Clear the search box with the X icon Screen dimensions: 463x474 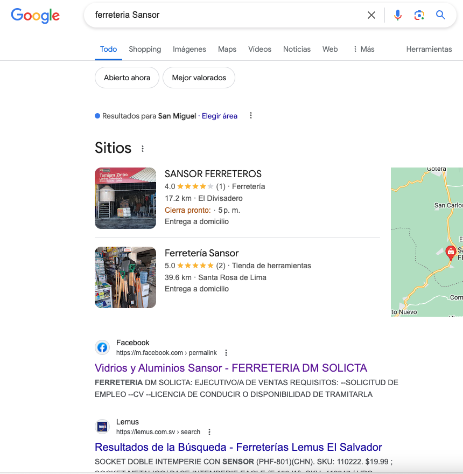[371, 15]
